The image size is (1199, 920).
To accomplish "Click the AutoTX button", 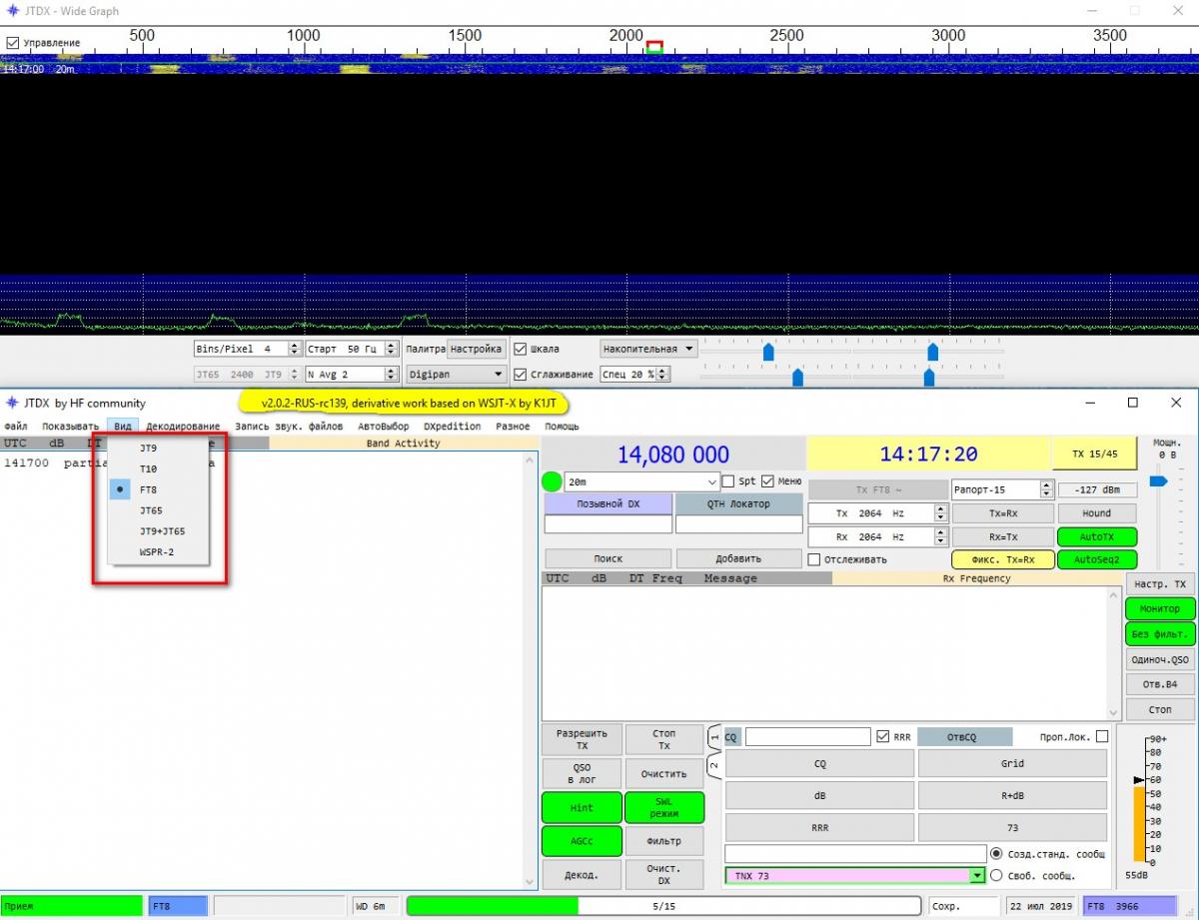I will 1096,536.
